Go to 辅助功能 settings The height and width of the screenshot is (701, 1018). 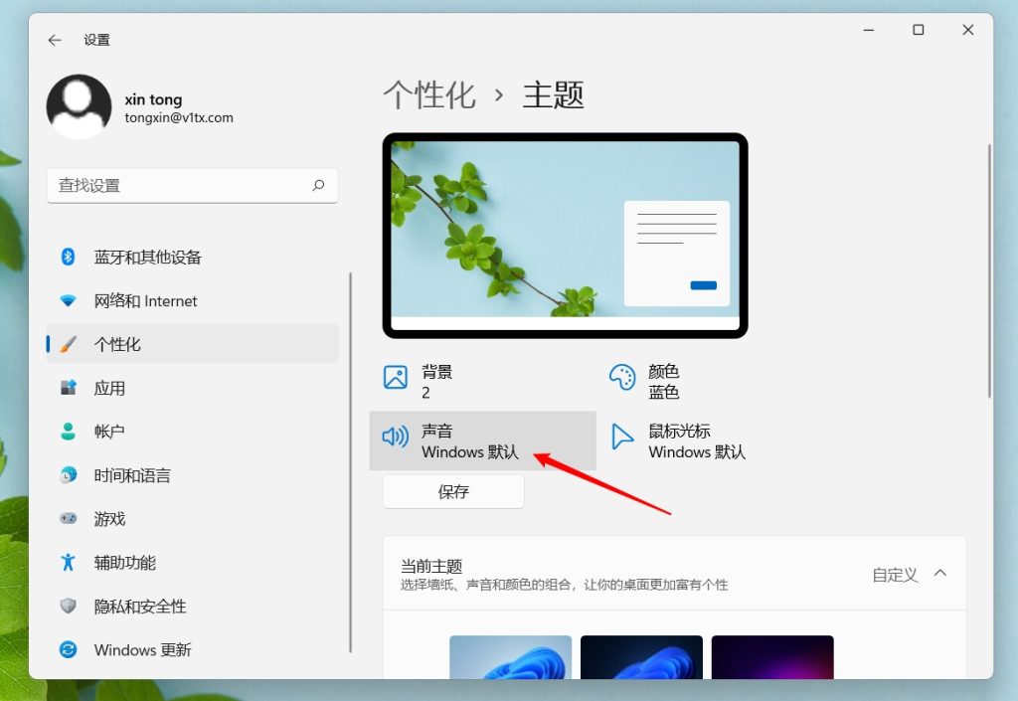[x=192, y=562]
